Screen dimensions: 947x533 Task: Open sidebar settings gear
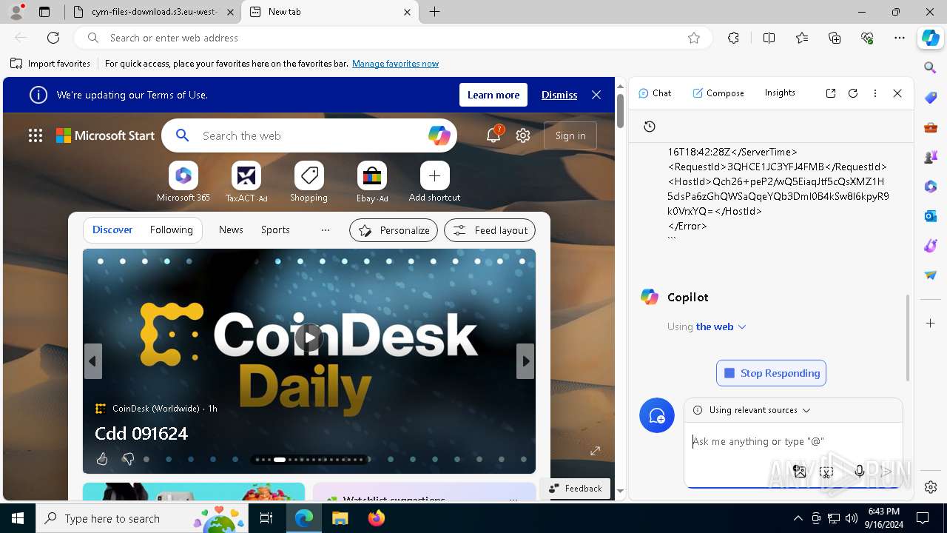point(931,487)
